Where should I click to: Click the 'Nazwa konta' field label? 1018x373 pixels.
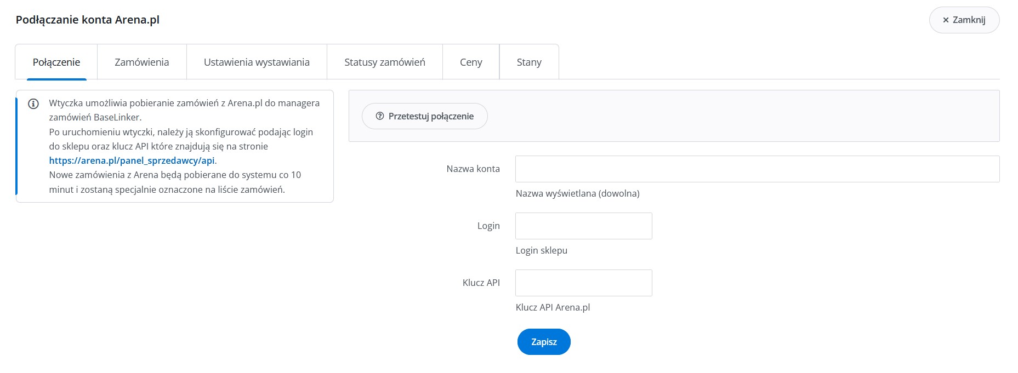click(x=473, y=169)
